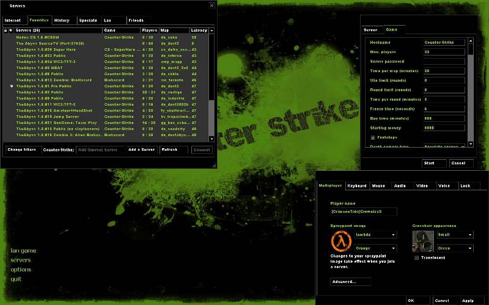489x305 pixels.
Task: Sort by the favorites heart column icon
Action: click(x=11, y=30)
